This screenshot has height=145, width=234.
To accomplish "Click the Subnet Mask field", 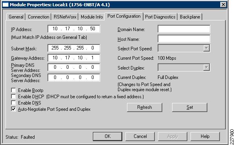I will click(74, 48).
